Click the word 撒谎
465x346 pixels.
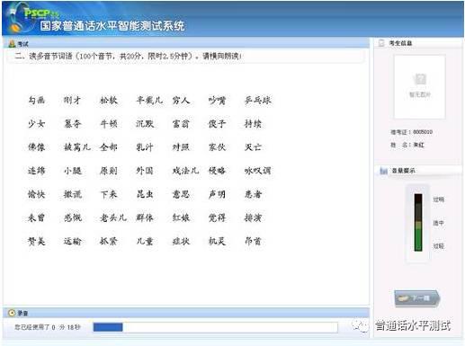coord(72,194)
